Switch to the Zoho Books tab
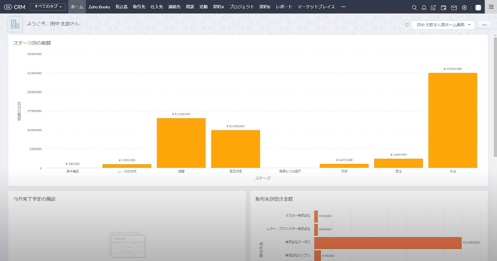 [99, 7]
